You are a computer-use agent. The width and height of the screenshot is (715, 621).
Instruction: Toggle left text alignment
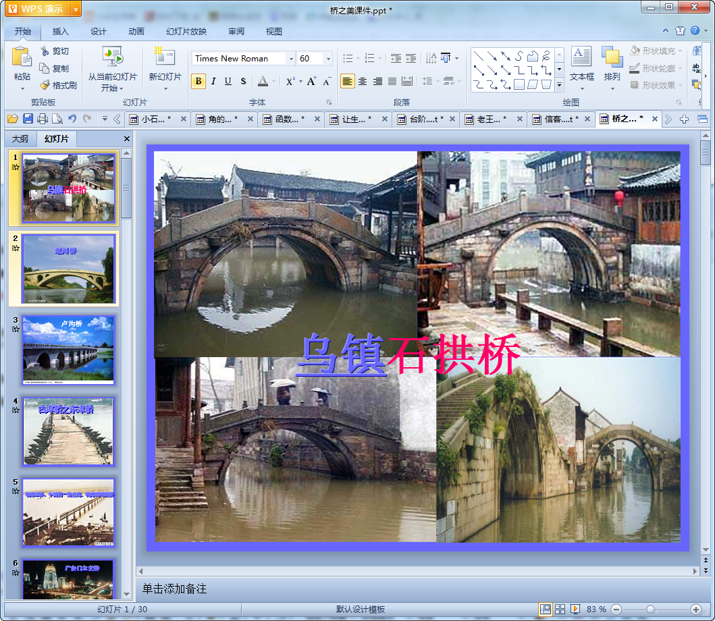(x=347, y=82)
